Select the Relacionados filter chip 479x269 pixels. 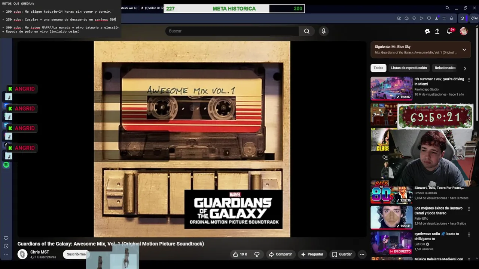(445, 68)
